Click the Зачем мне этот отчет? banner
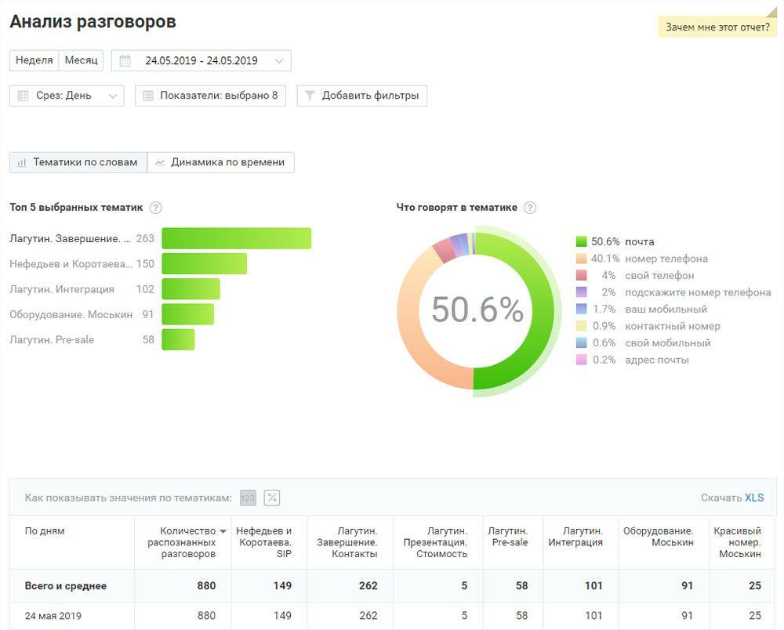The image size is (784, 630). pyautogui.click(x=718, y=26)
